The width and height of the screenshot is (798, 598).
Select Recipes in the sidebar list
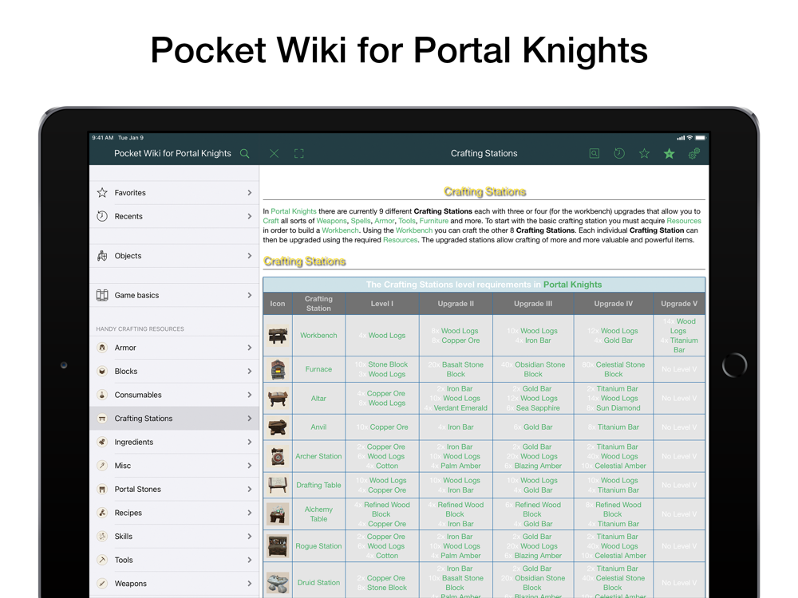(x=174, y=513)
